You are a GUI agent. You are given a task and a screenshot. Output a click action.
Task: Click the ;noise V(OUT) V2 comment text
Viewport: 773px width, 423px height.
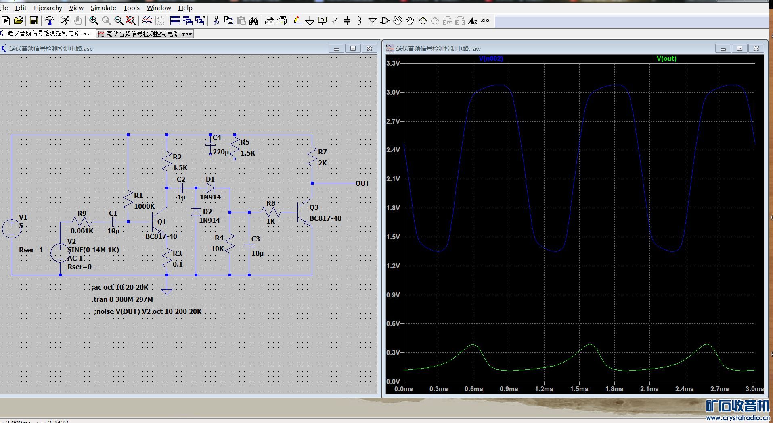pyautogui.click(x=148, y=311)
